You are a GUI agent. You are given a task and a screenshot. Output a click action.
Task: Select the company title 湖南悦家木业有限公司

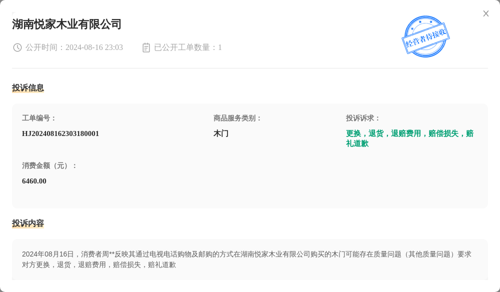click(x=66, y=24)
